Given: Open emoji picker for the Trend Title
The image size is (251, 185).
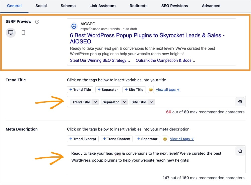Looking at the screenshot, I should [x=151, y=89].
